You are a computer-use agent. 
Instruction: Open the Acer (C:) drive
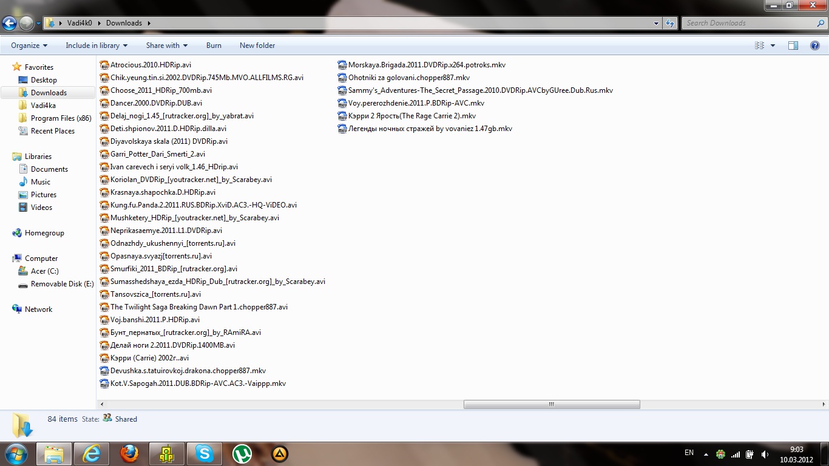[x=45, y=271]
